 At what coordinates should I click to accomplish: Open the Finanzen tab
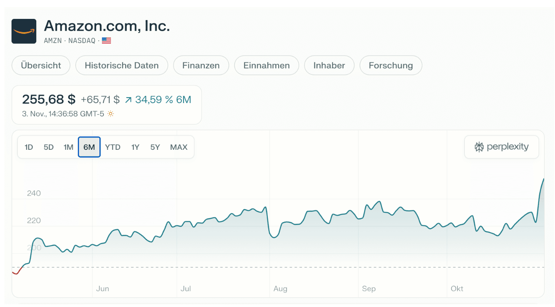tap(201, 66)
